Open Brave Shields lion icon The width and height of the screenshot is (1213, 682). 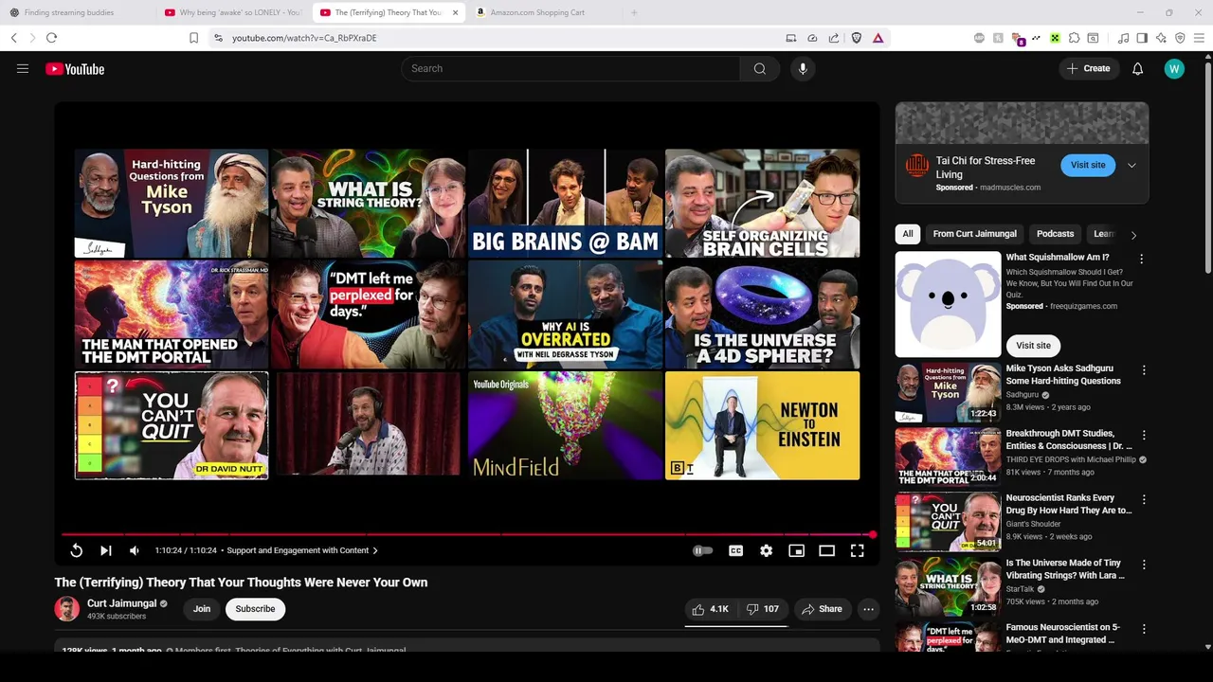(857, 38)
